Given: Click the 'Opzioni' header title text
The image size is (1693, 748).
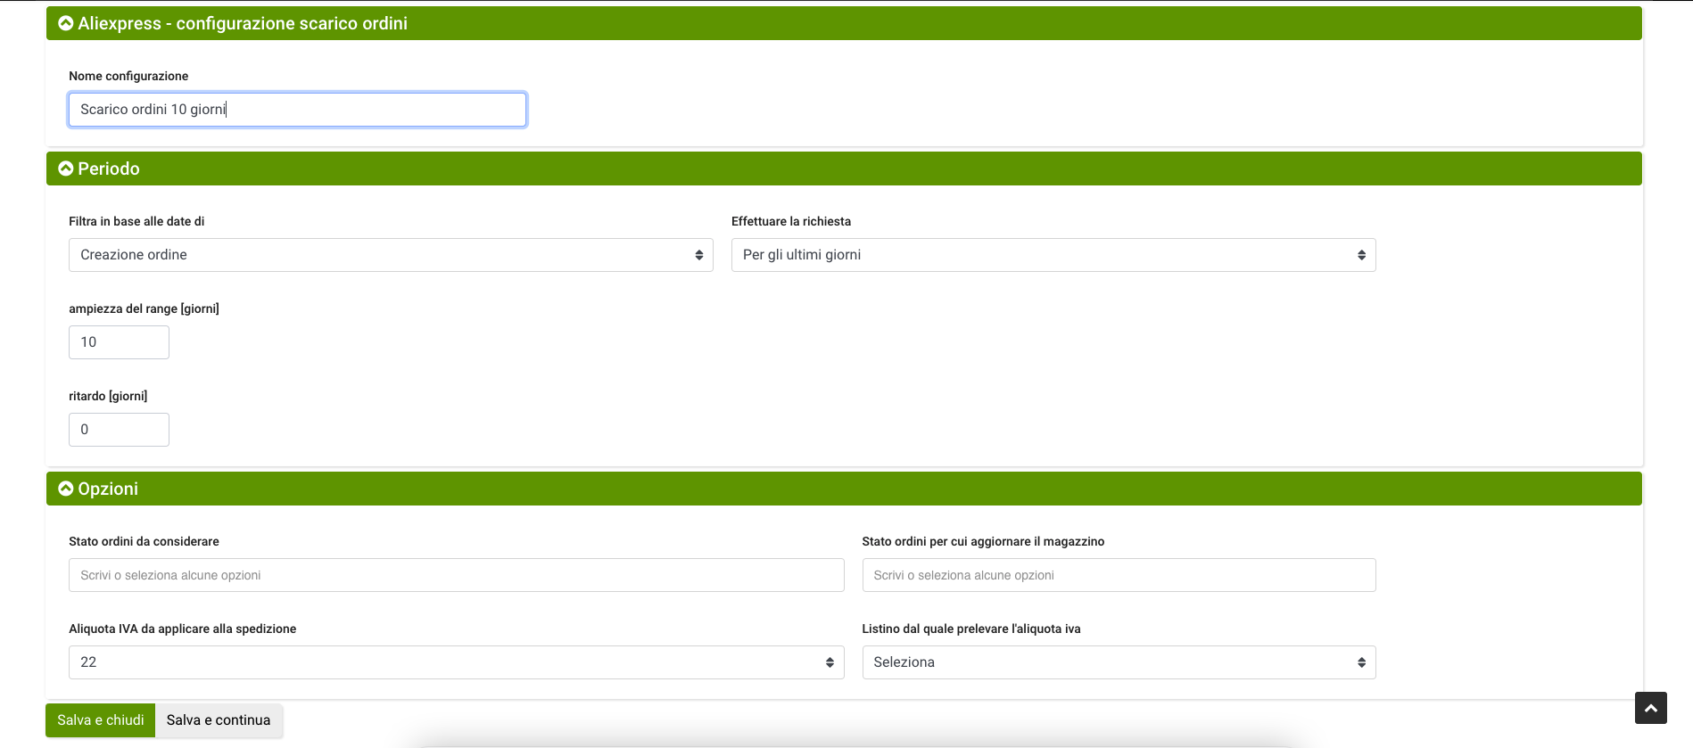Looking at the screenshot, I should coord(108,489).
